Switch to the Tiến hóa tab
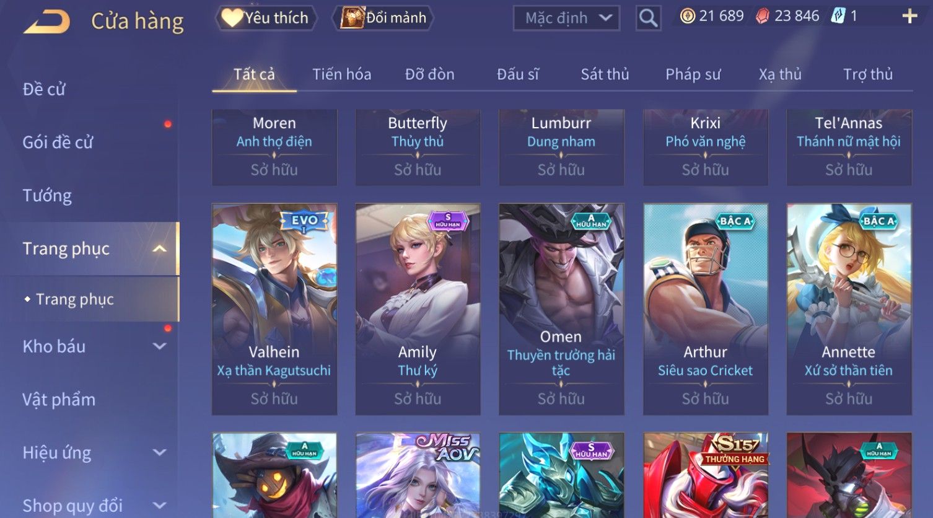The height and width of the screenshot is (518, 933). click(342, 74)
